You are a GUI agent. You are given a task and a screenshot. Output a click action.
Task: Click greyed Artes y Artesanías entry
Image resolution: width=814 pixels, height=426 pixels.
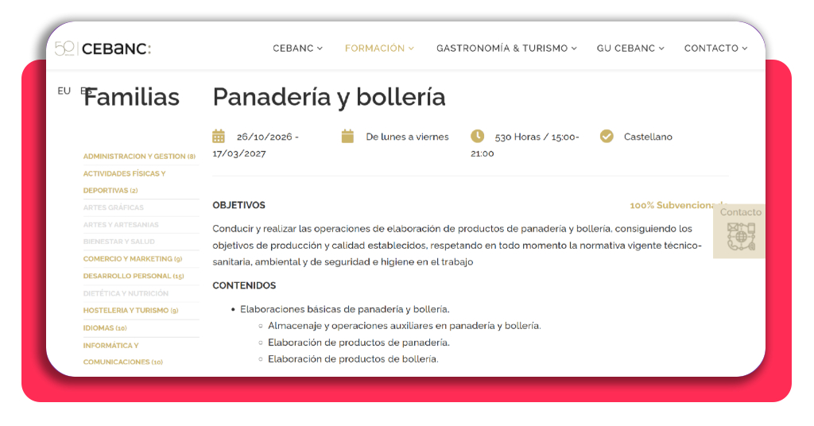(x=121, y=225)
